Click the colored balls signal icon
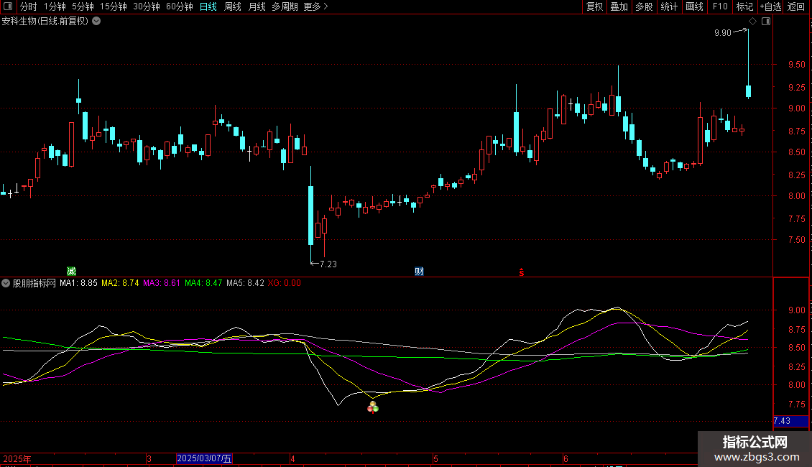 (373, 407)
